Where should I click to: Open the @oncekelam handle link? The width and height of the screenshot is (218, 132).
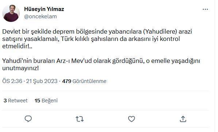click(x=41, y=16)
